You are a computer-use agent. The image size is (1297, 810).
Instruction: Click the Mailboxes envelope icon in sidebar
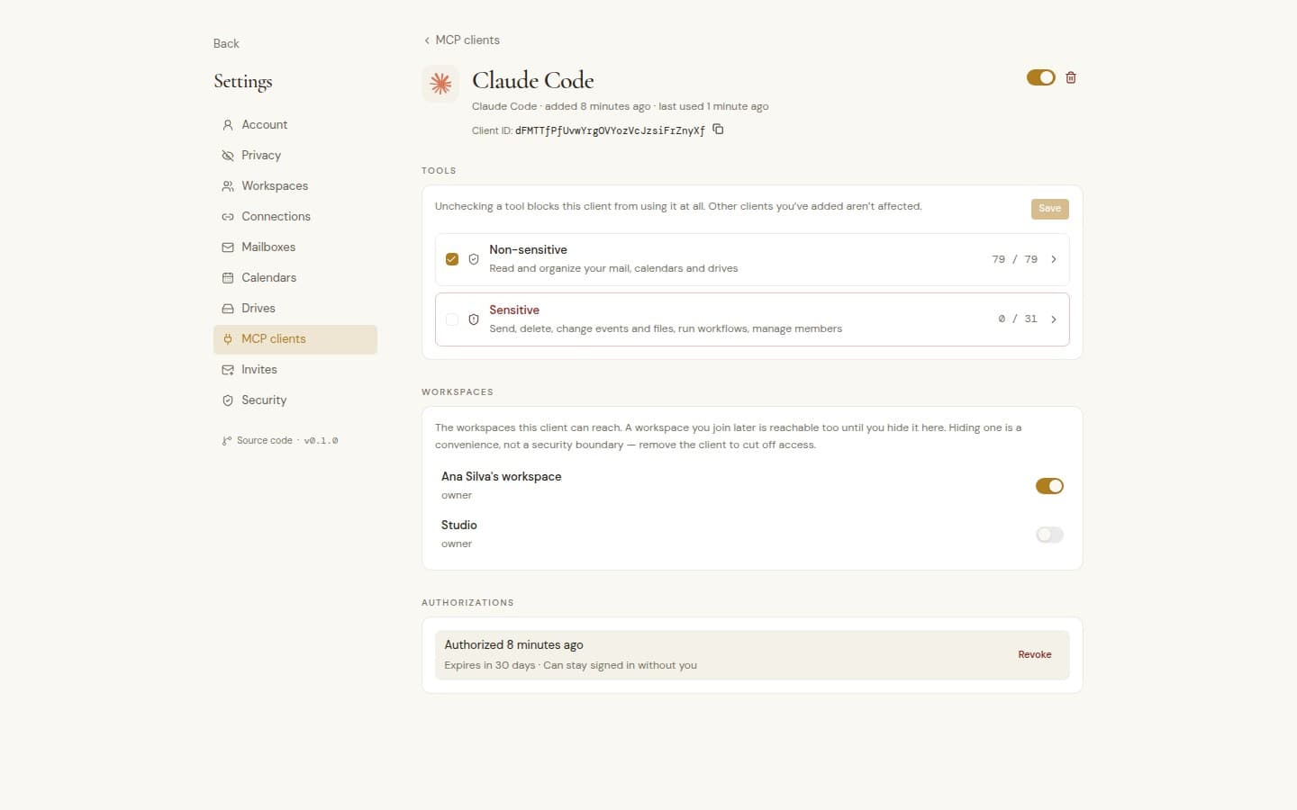click(228, 247)
